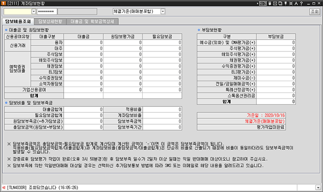323x192 pixels.
Task: Click the 담보부족기간 label
Action: click(x=123, y=127)
